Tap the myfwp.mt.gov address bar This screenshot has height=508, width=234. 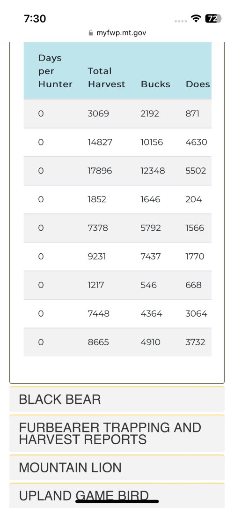tap(117, 33)
